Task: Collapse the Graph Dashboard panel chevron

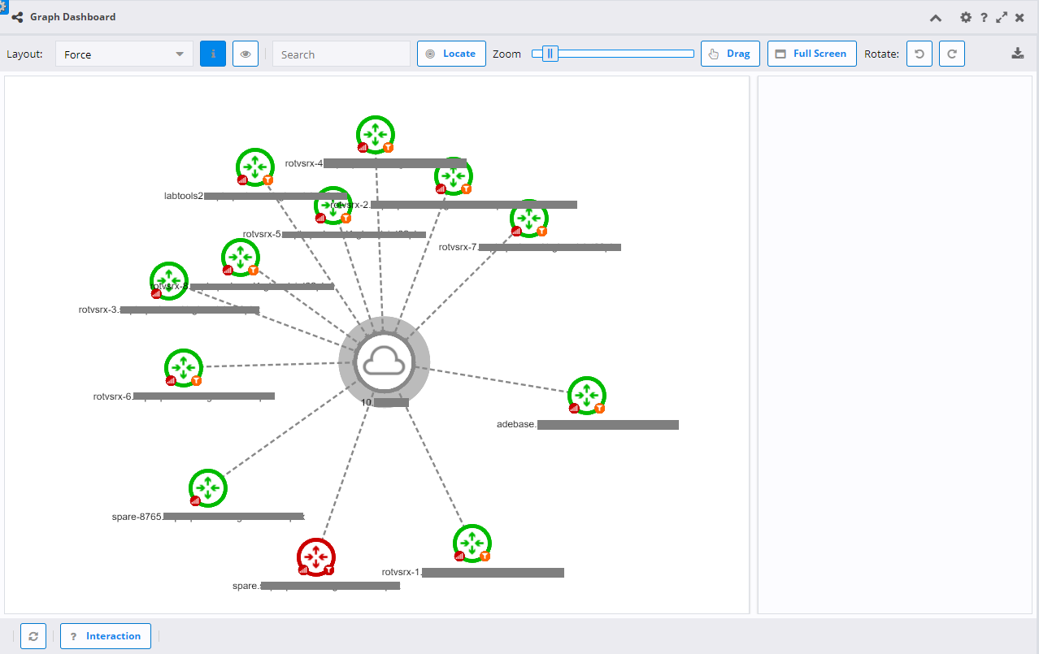Action: (936, 17)
